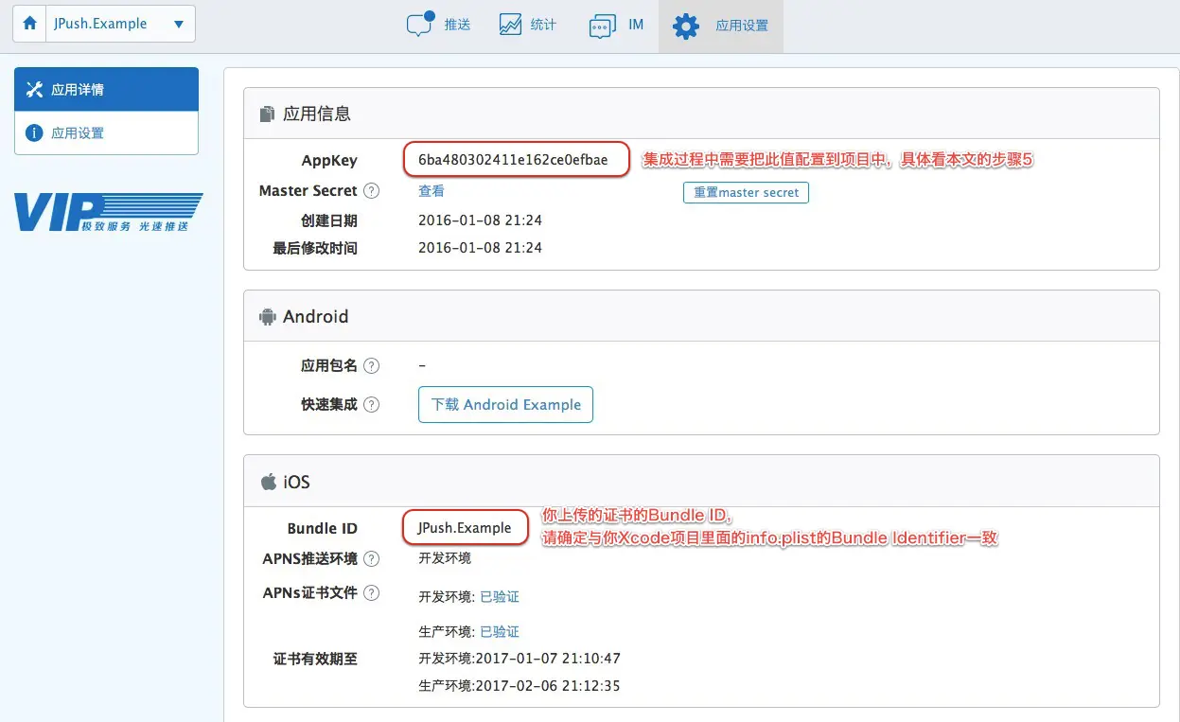Viewport: 1180px width, 722px height.
Task: Click the AppKey label
Action: 329,161
